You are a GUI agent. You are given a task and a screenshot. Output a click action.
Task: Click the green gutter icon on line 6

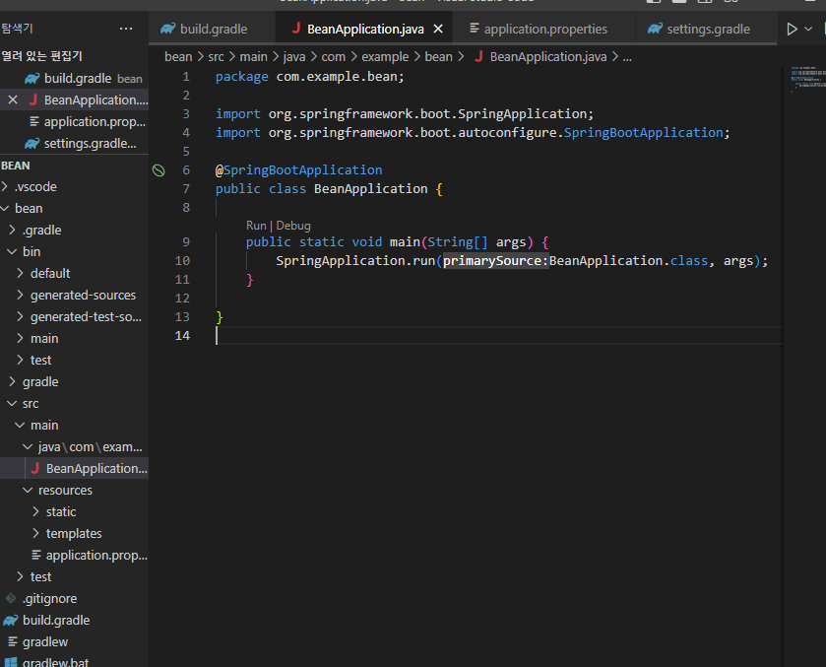[159, 170]
